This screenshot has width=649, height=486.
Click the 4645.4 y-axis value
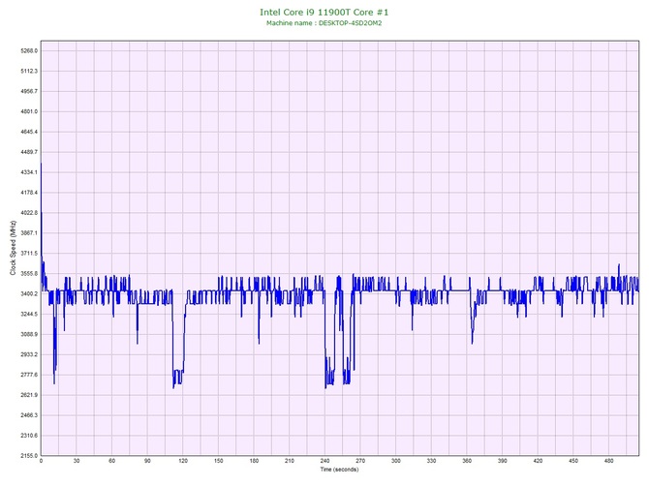29,132
